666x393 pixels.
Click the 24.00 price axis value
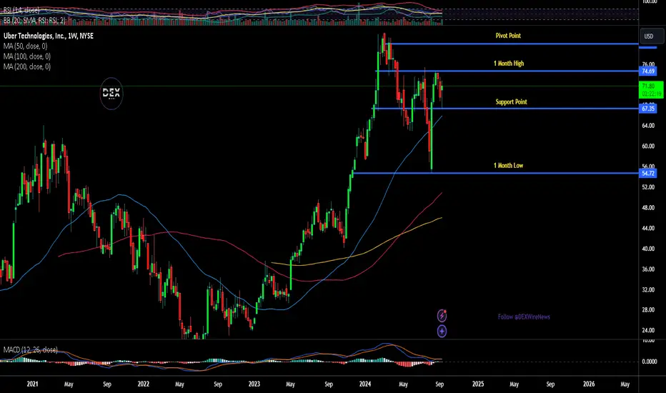pos(648,330)
